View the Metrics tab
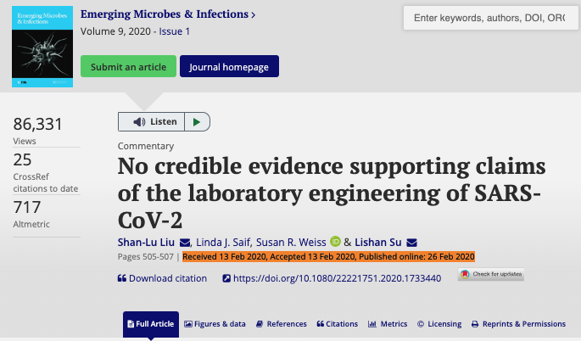Image resolution: width=581 pixels, height=341 pixels. pyautogui.click(x=388, y=324)
